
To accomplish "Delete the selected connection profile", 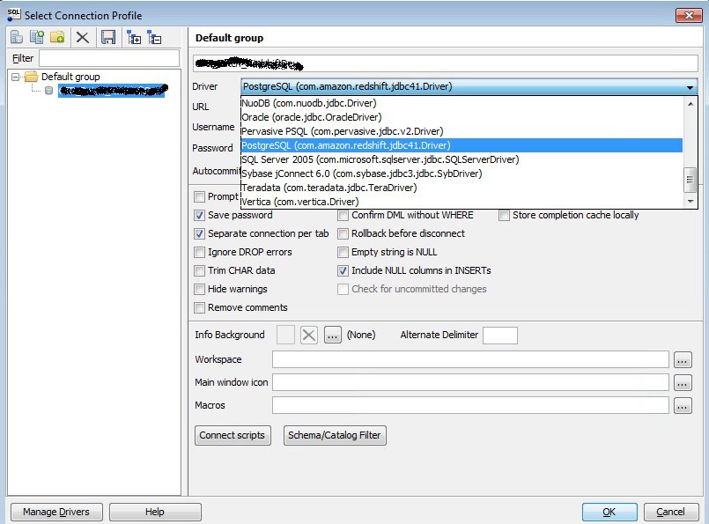I will click(x=81, y=37).
